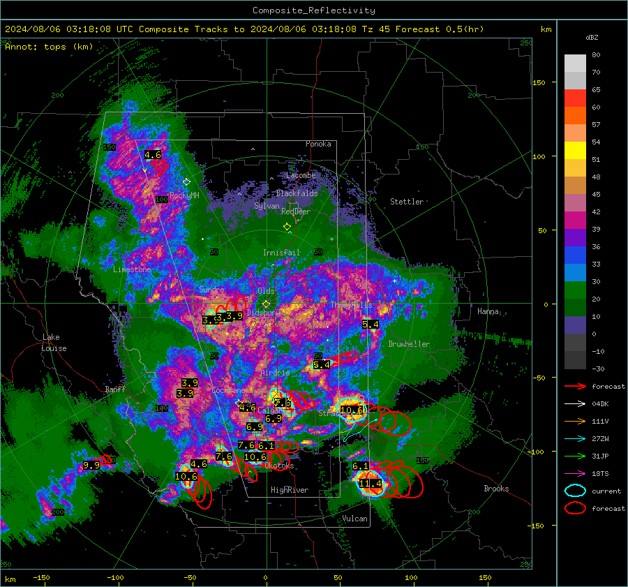Click the light gray swatch between 80 and 70 dBZ
Viewport: 628px width, 587px height.
click(x=575, y=64)
